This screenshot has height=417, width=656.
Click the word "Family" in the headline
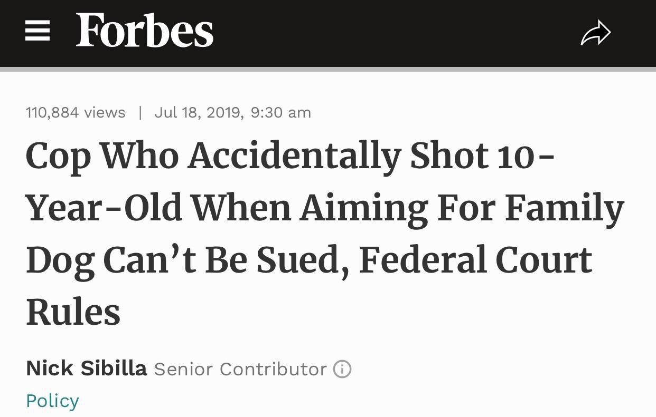564,208
